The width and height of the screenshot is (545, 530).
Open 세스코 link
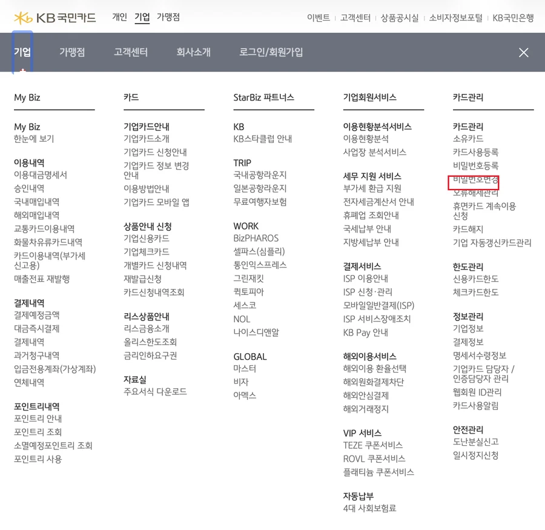[245, 306]
